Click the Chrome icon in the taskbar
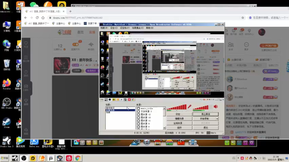 [78, 158]
